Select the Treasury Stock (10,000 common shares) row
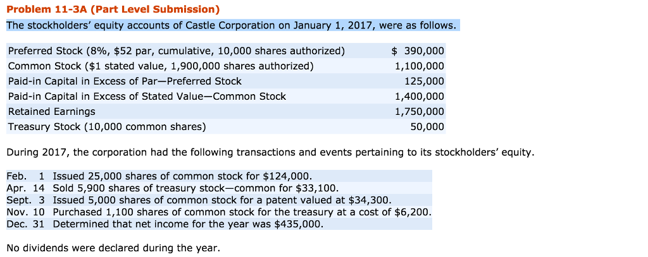The height and width of the screenshot is (257, 648). click(107, 126)
